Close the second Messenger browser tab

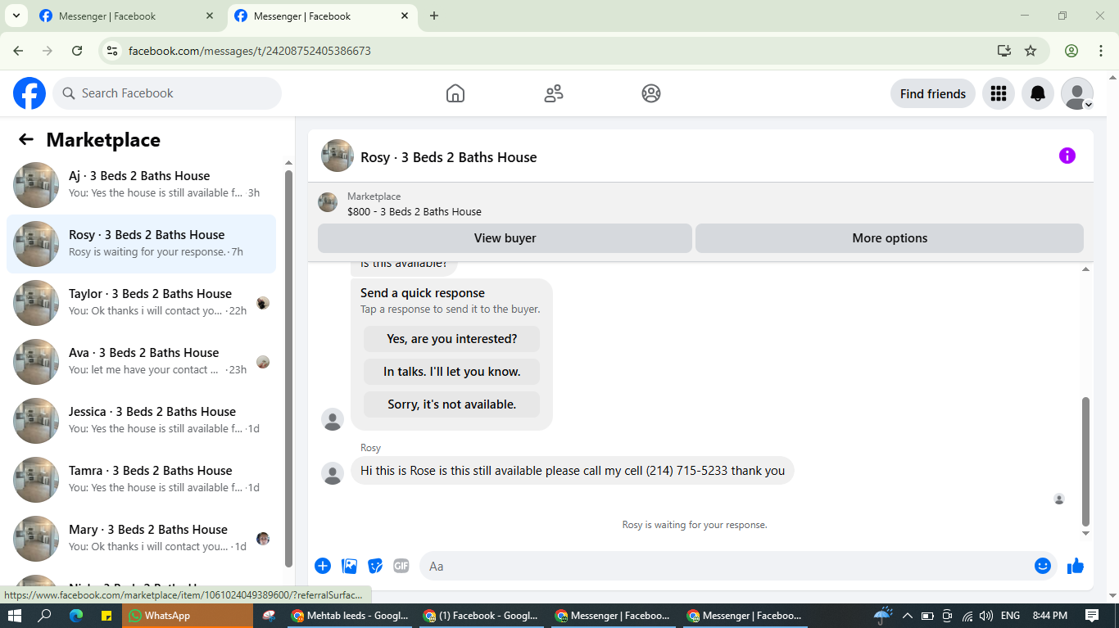click(405, 16)
